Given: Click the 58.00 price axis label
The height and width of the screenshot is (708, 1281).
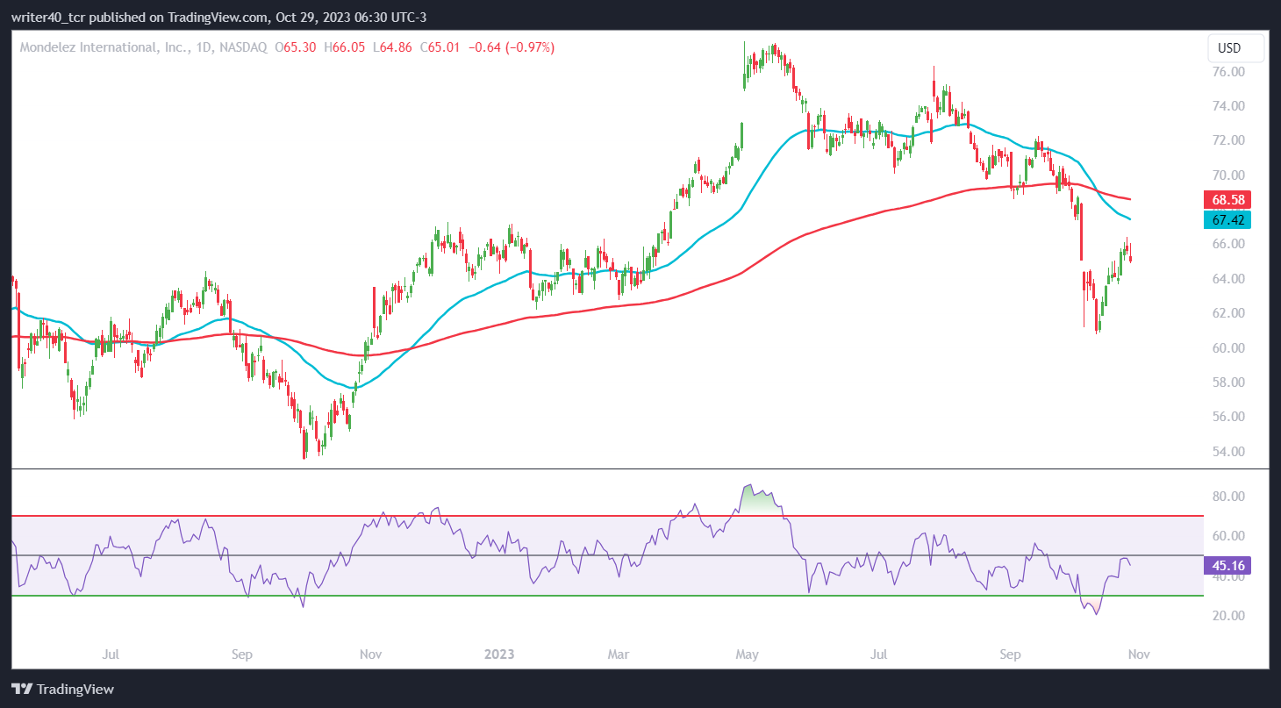Looking at the screenshot, I should 1228,383.
